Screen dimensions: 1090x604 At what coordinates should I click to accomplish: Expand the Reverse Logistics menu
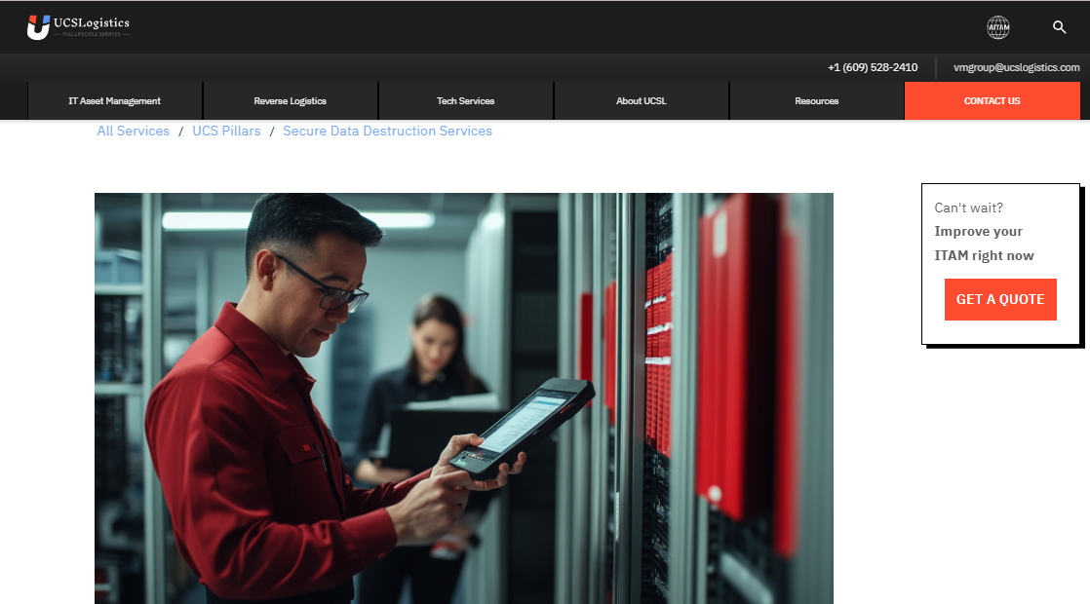291,101
